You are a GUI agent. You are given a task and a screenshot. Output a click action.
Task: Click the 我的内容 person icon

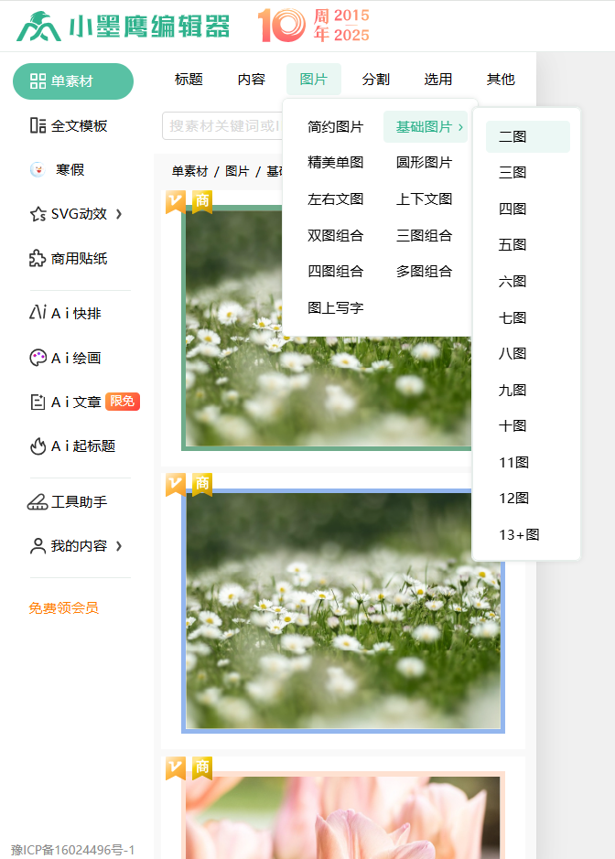[x=38, y=545]
